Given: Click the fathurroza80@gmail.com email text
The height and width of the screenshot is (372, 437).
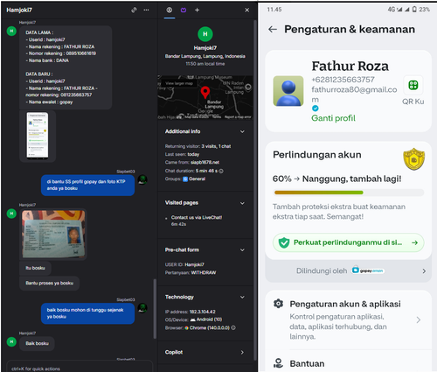Looking at the screenshot, I should click(x=354, y=95).
